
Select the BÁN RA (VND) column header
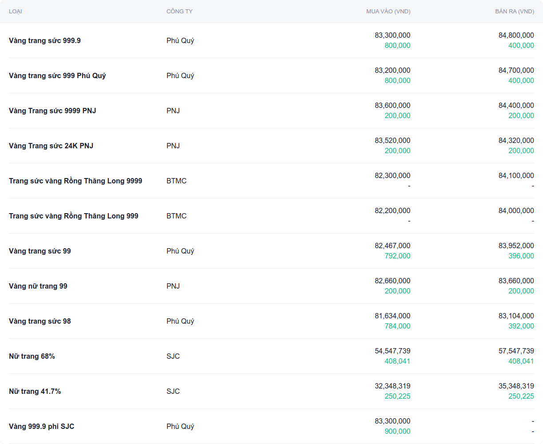pos(514,12)
